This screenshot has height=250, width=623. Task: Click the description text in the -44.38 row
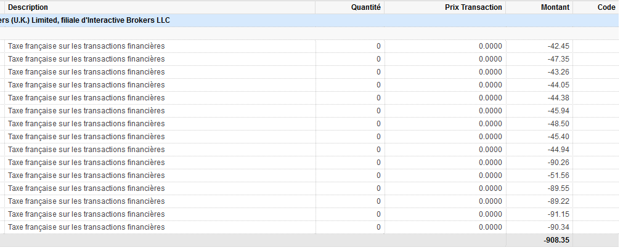(86, 98)
